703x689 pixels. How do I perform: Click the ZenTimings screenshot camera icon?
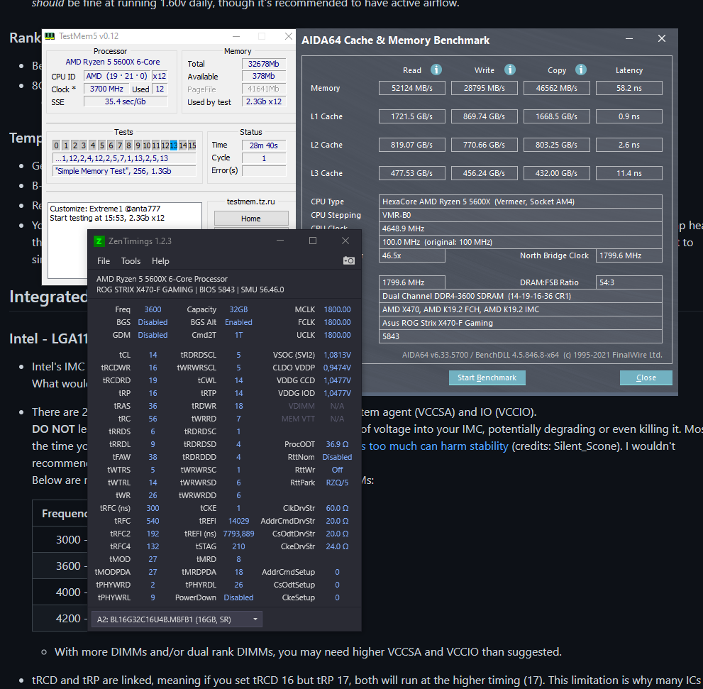349,260
